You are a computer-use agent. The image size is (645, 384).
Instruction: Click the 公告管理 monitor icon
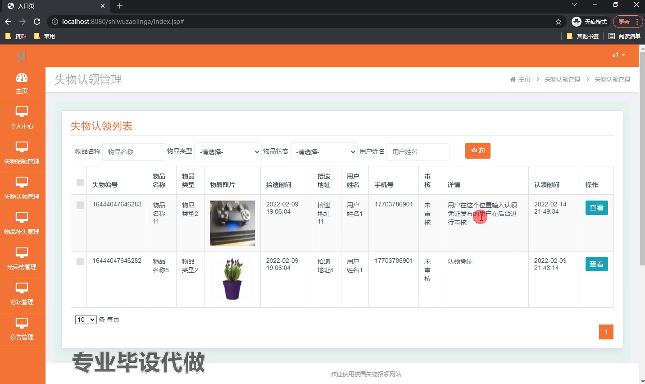(22, 323)
